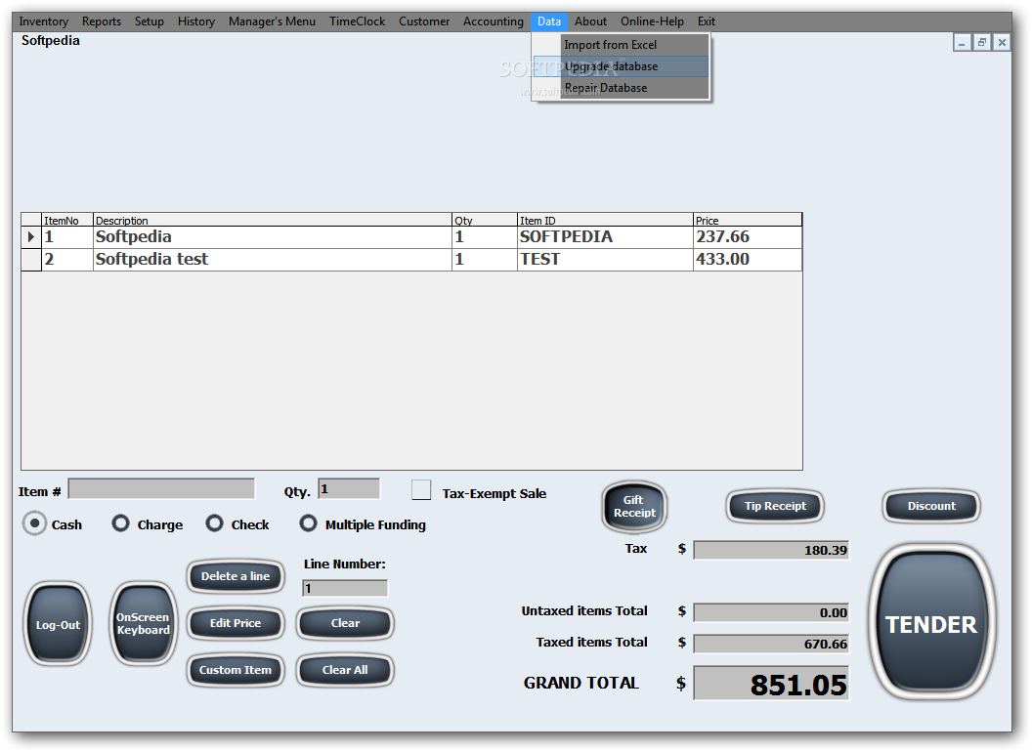This screenshot has height=752, width=1032.
Task: Click the Exit menu item
Action: pyautogui.click(x=707, y=21)
